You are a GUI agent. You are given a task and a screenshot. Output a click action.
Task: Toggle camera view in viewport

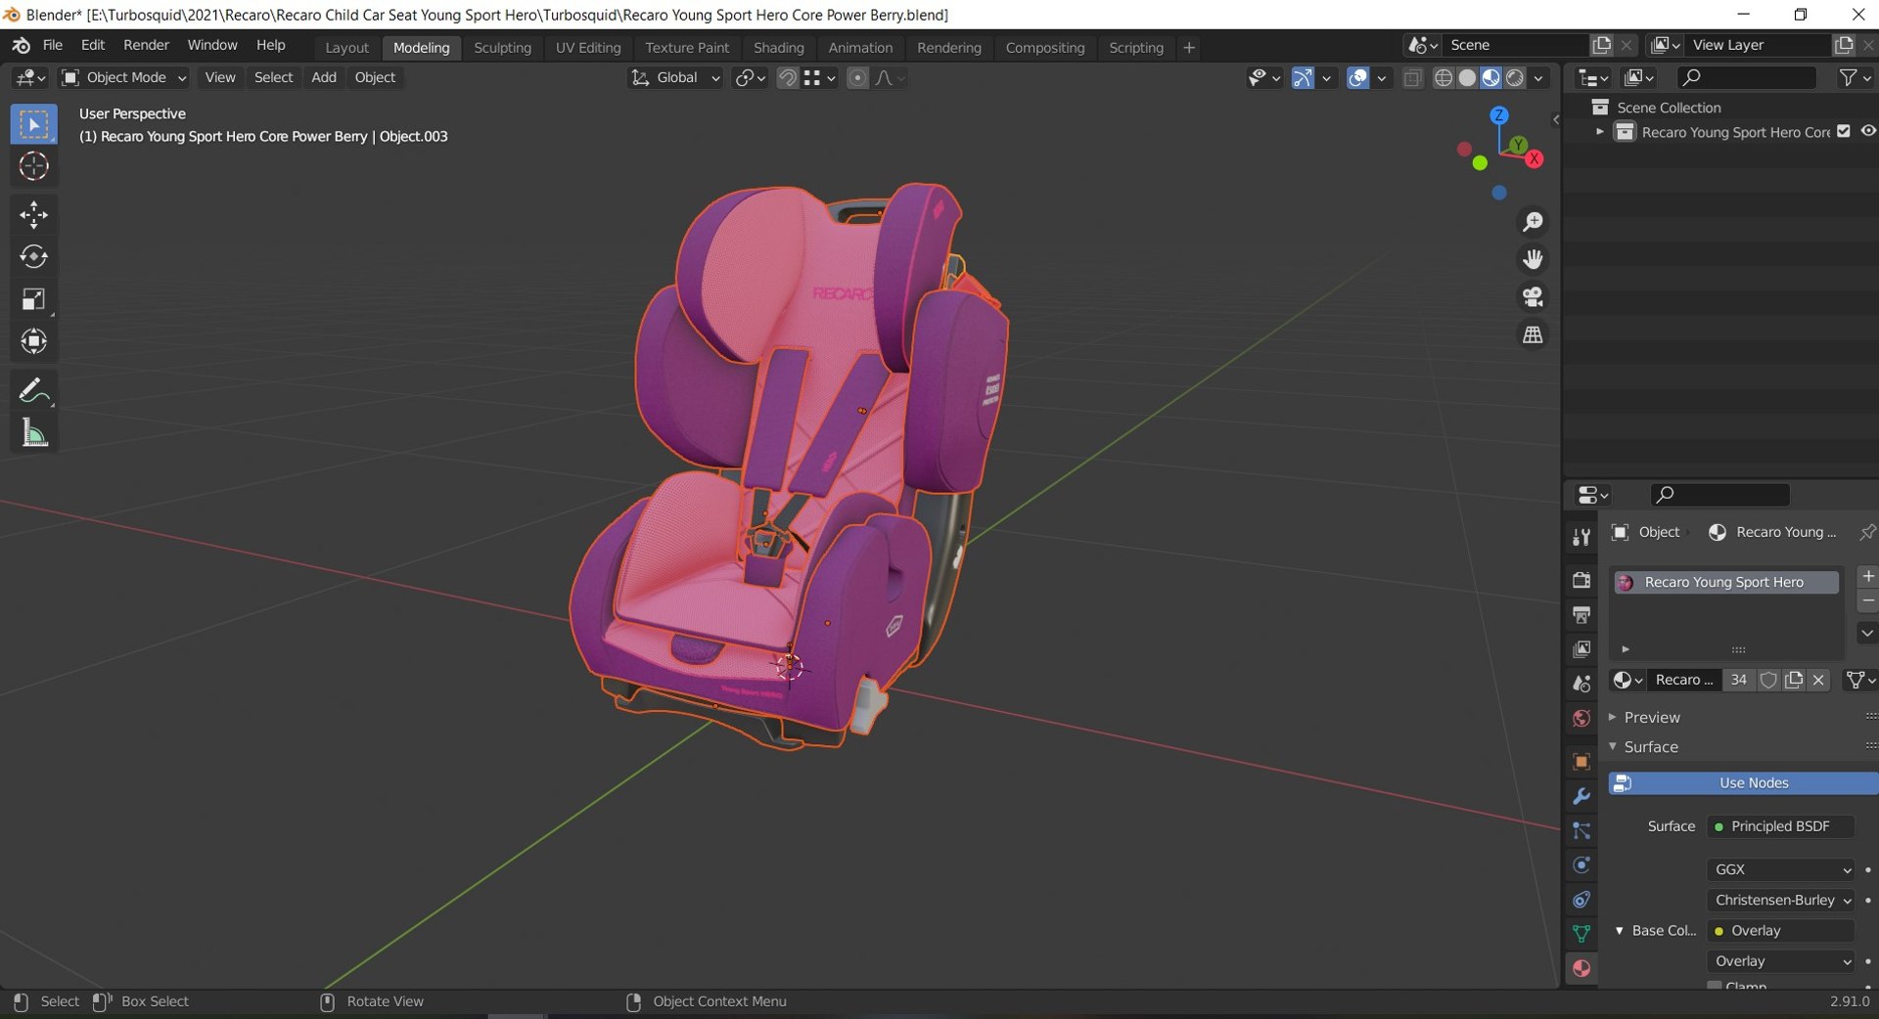(x=1533, y=297)
